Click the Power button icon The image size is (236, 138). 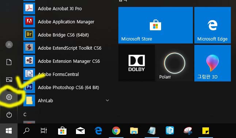click(x=9, y=115)
